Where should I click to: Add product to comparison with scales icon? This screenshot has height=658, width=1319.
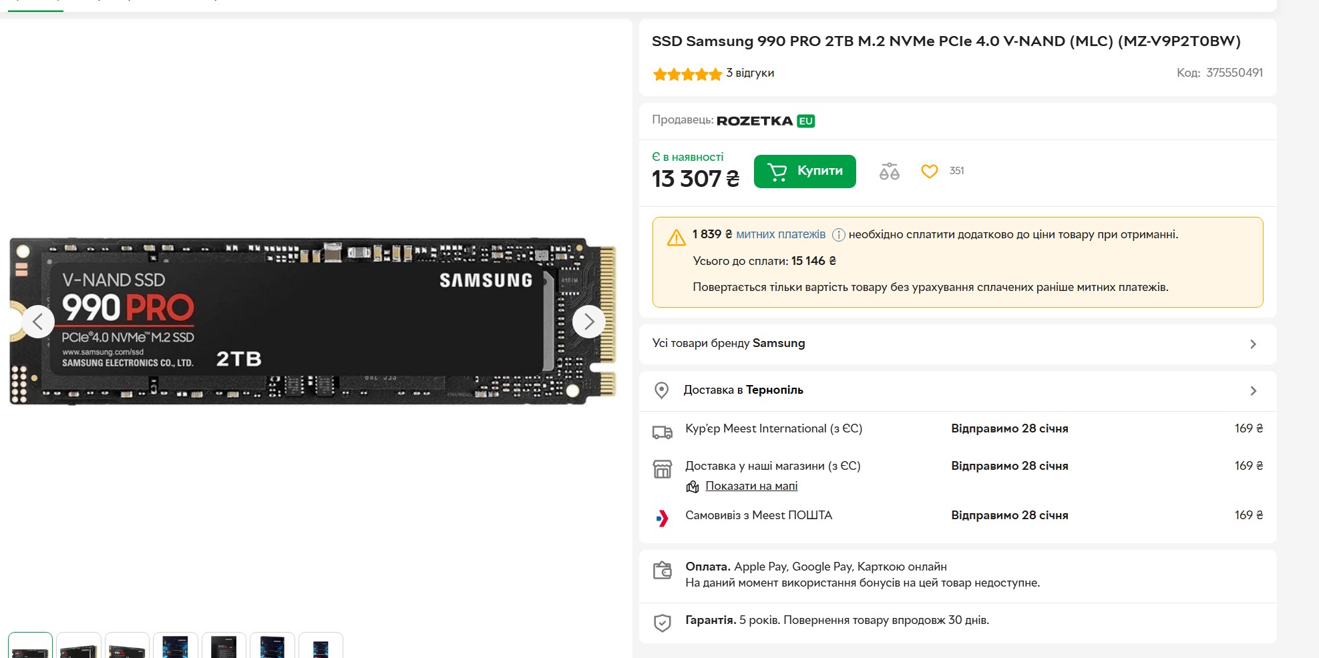890,172
